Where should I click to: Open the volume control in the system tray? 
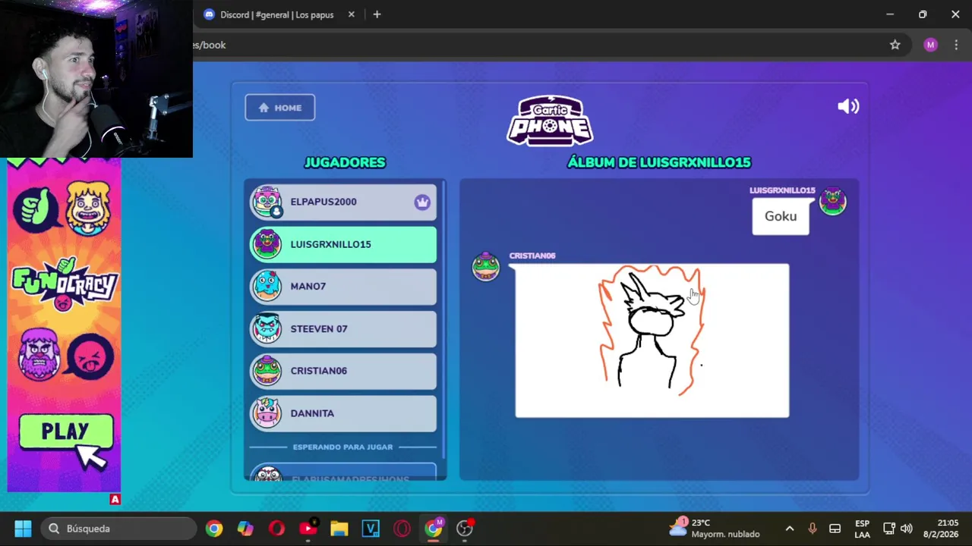point(907,529)
